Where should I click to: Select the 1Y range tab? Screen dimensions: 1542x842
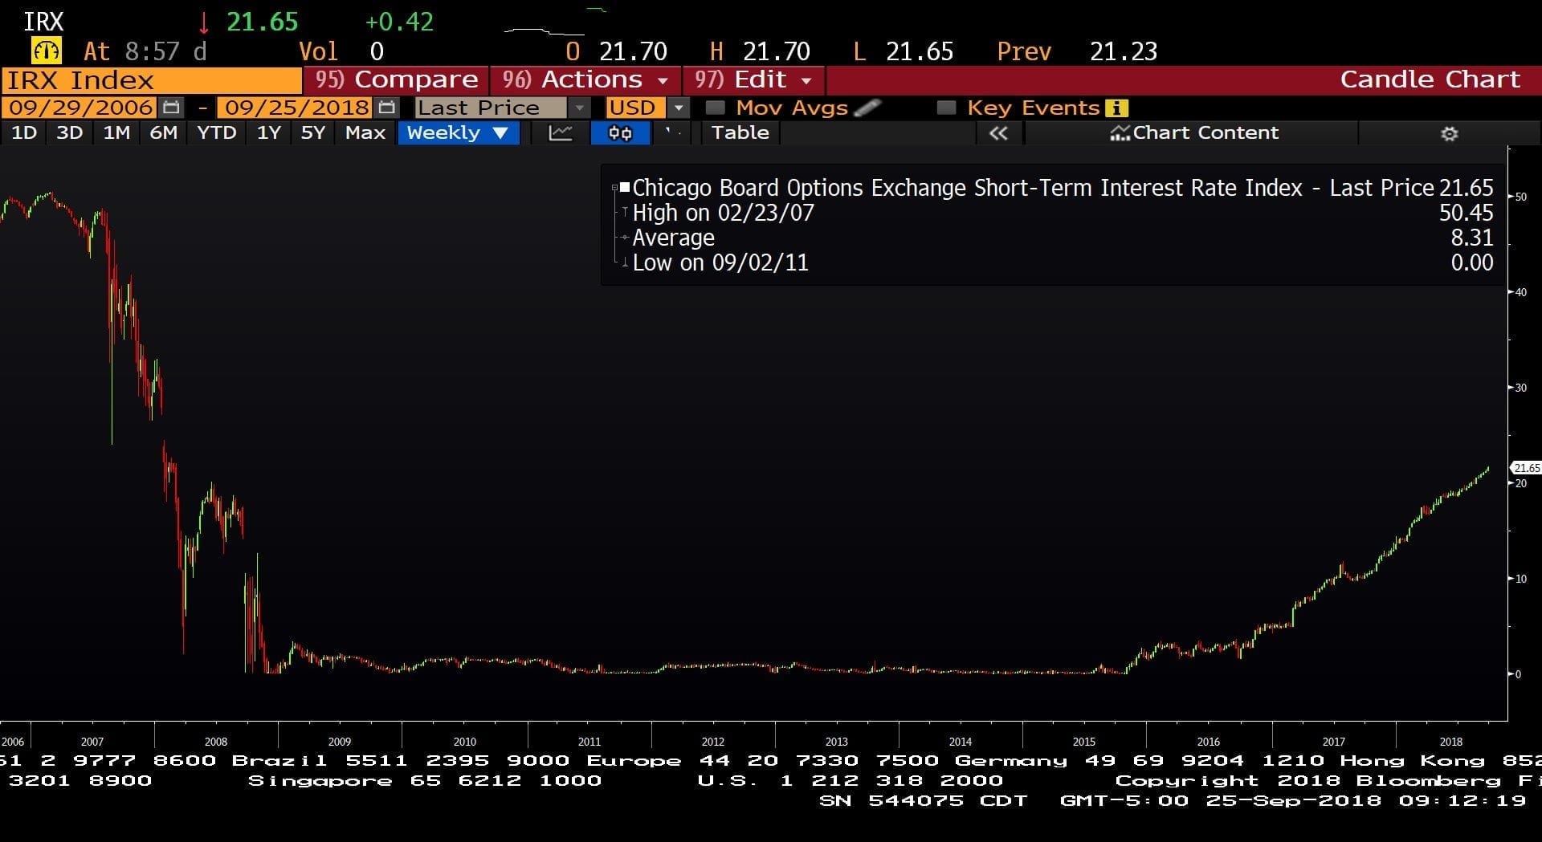269,133
